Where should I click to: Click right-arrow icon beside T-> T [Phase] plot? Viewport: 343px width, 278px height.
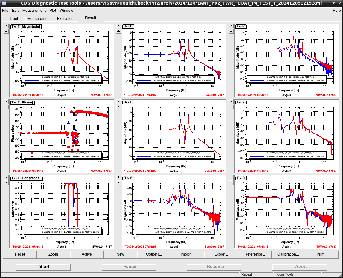coord(6,102)
